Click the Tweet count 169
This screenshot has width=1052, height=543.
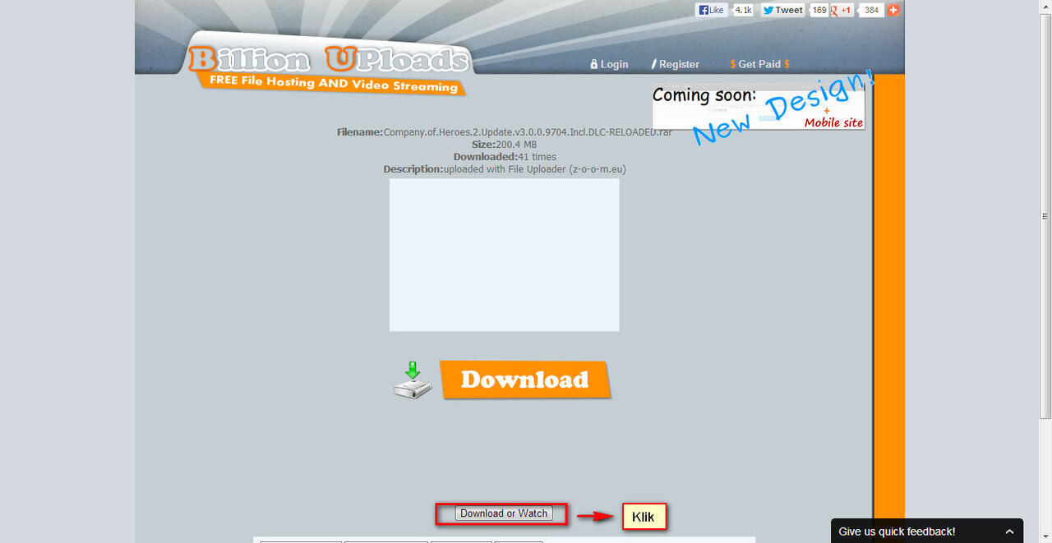point(819,10)
